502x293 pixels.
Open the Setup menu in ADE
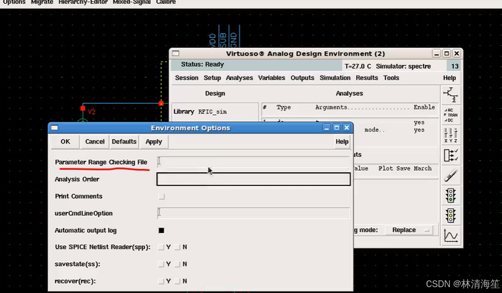[x=212, y=78]
